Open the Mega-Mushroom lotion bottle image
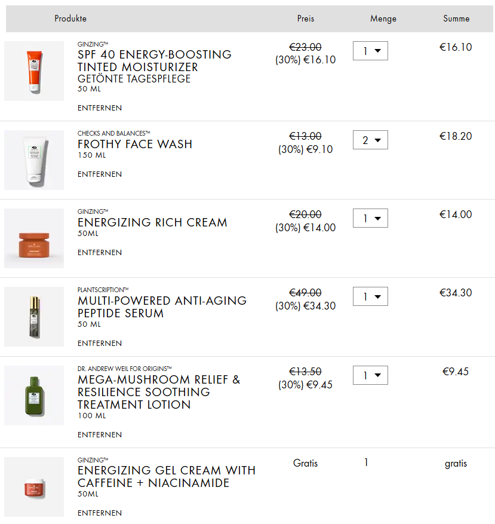This screenshot has width=495, height=524. pos(34,396)
